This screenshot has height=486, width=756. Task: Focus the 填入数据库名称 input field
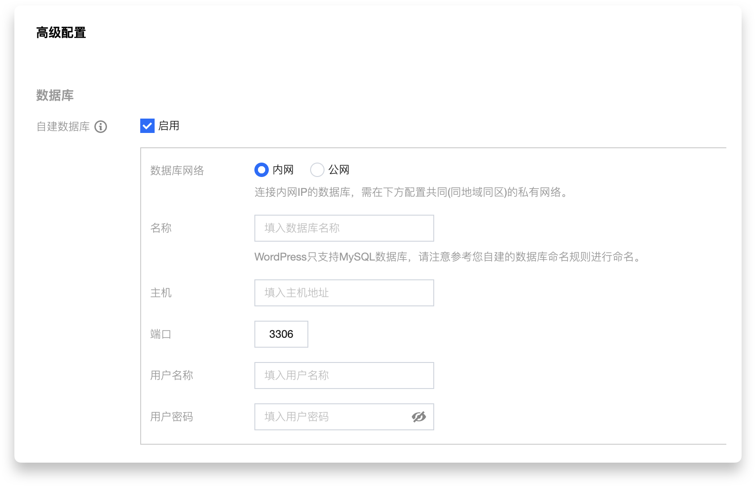[x=344, y=228]
